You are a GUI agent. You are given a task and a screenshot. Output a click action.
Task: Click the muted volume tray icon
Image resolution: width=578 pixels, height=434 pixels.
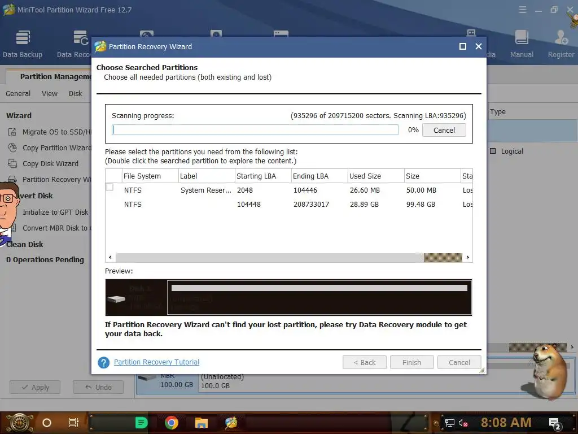click(463, 423)
